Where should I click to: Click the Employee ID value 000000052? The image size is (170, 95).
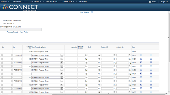coord(17,21)
